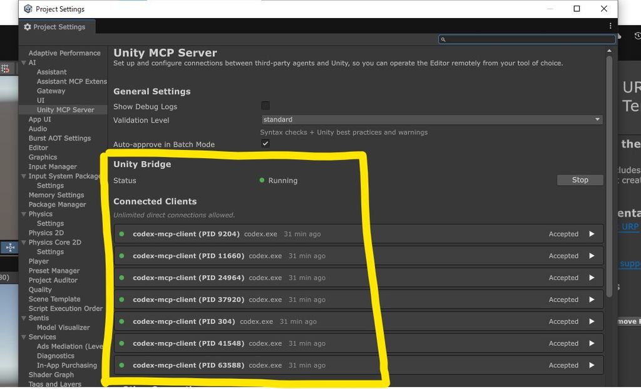Collapse the Physics Core 2D triangle

pos(24,242)
